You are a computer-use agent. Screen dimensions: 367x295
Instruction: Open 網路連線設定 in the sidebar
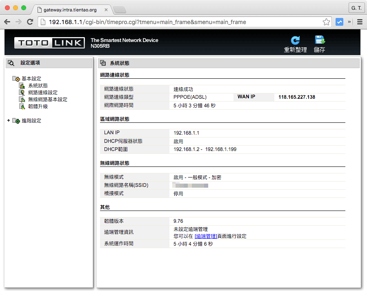43,93
